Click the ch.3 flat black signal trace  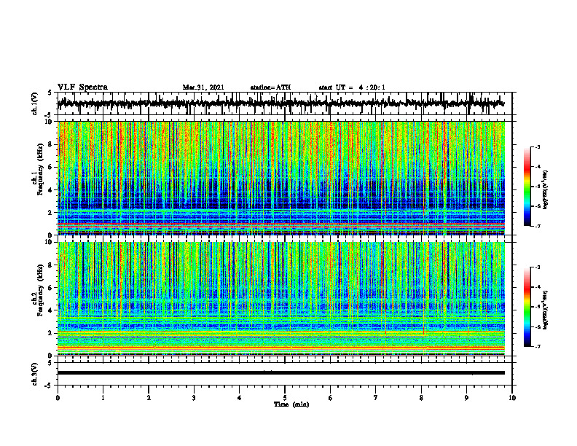280,373
